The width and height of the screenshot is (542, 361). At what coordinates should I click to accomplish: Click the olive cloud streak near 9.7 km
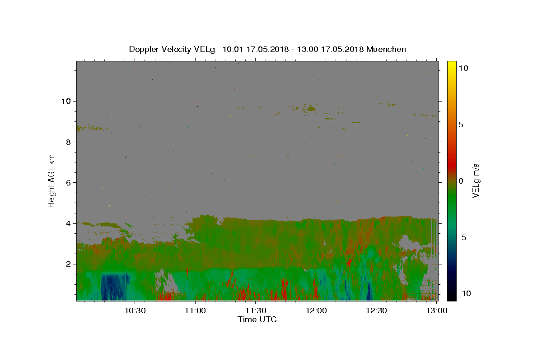click(310, 108)
